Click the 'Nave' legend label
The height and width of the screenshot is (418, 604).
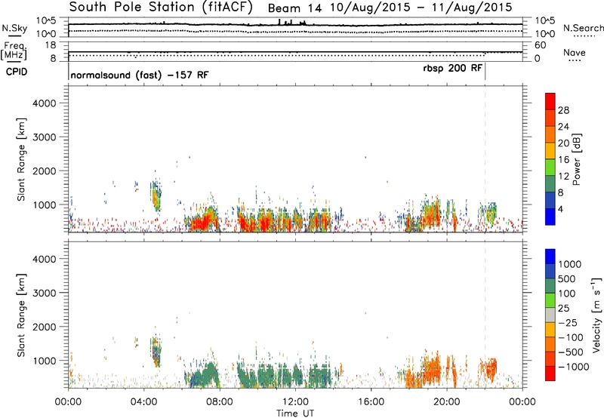coord(575,52)
